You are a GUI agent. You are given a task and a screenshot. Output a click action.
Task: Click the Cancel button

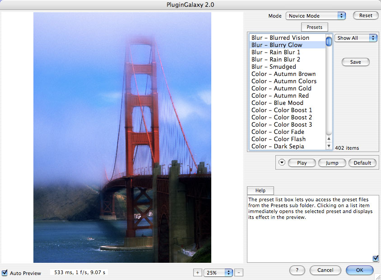pyautogui.click(x=325, y=270)
